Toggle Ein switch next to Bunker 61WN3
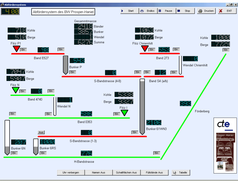This screenshot has height=183, width=238. [135, 132]
